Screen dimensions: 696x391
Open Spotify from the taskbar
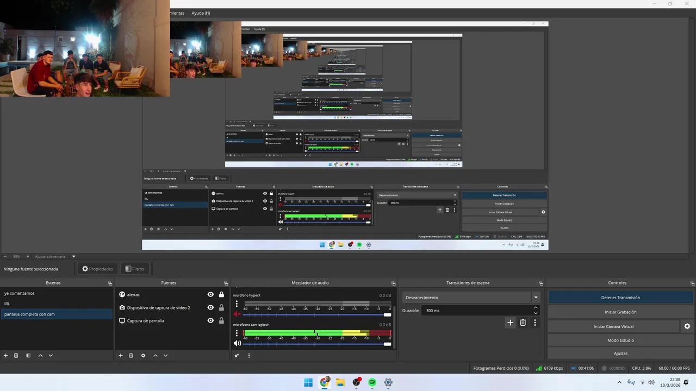coord(372,382)
